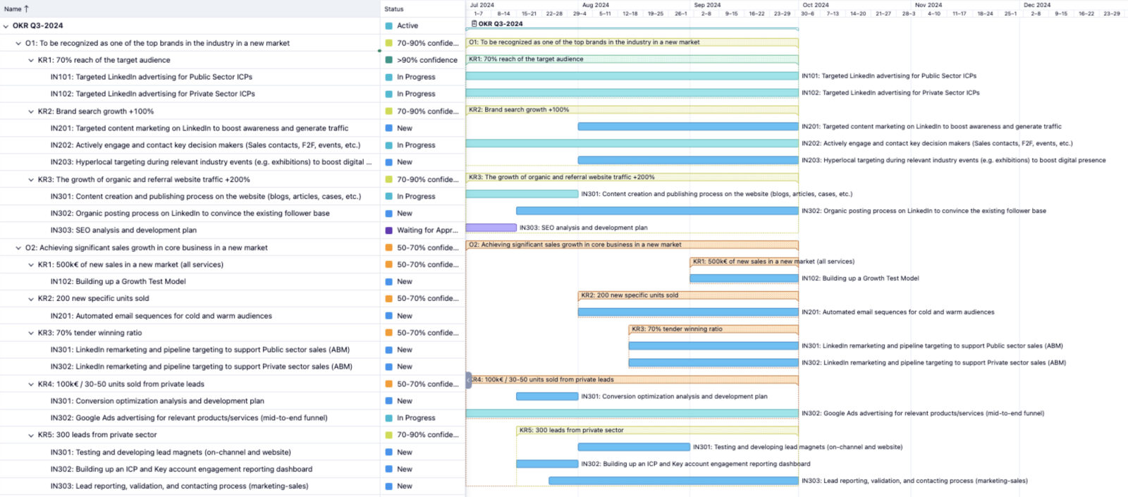Click the sort arrow beside Name header
The width and height of the screenshot is (1128, 497).
[x=27, y=9]
